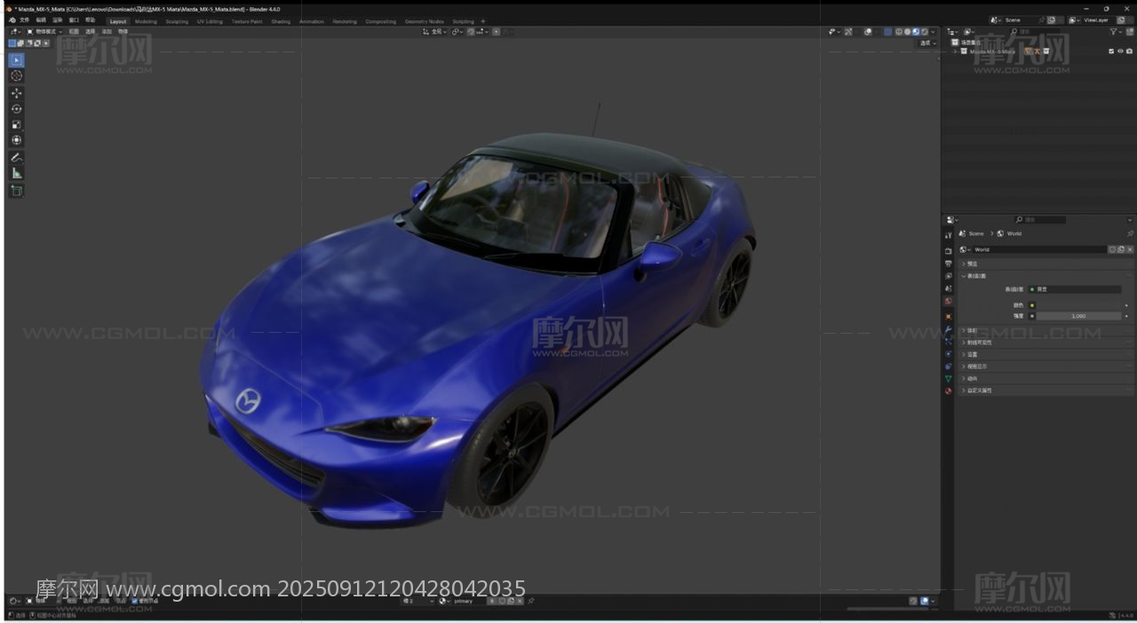The image size is (1137, 623).
Task: Toggle viewport overlays display
Action: tap(868, 32)
